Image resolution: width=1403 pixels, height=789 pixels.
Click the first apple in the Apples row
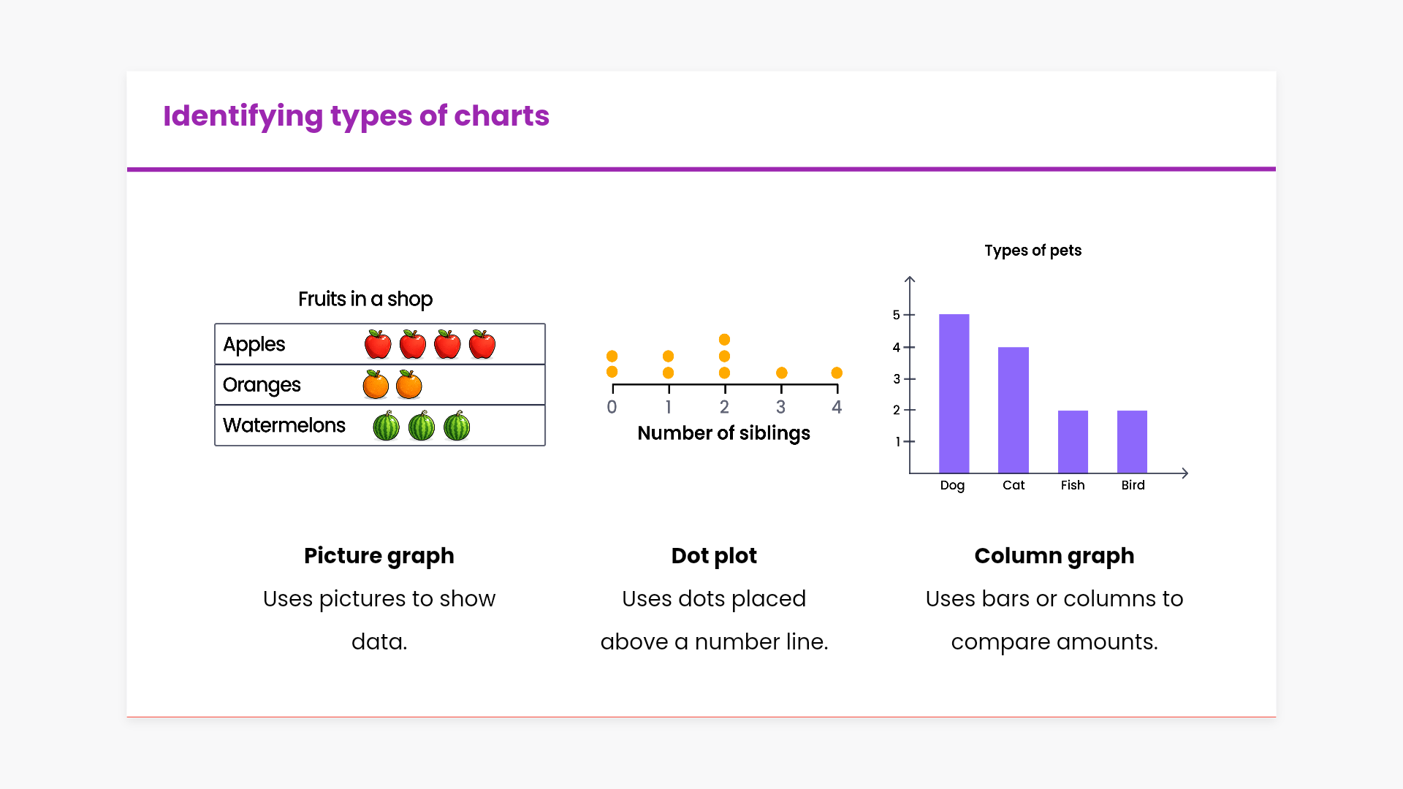click(x=378, y=344)
